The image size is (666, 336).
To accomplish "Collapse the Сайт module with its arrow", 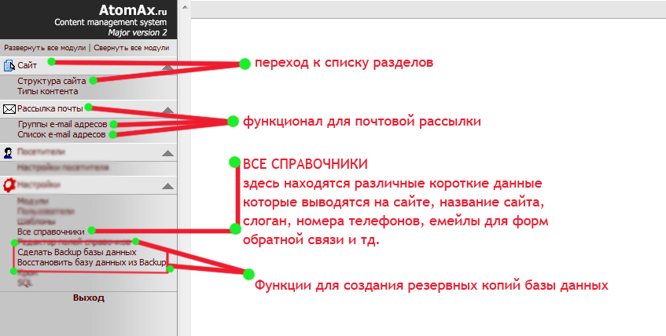I will [x=168, y=67].
